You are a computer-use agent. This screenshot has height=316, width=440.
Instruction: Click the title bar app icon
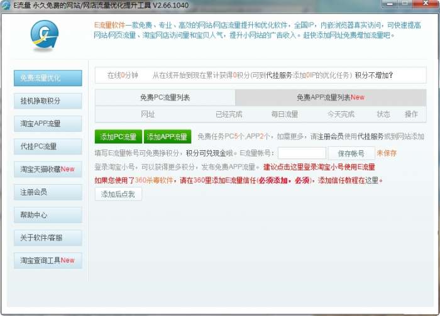pyautogui.click(x=6, y=5)
